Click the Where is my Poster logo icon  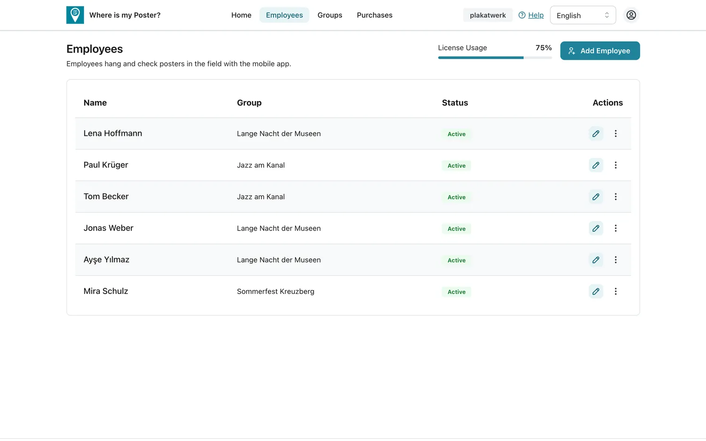[x=75, y=15]
